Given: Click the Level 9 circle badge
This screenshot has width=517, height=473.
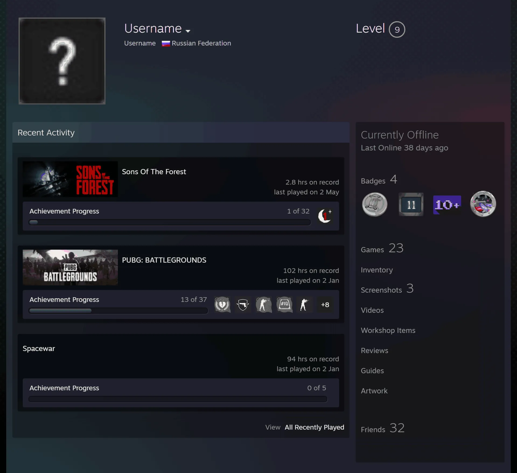Looking at the screenshot, I should 397,29.
